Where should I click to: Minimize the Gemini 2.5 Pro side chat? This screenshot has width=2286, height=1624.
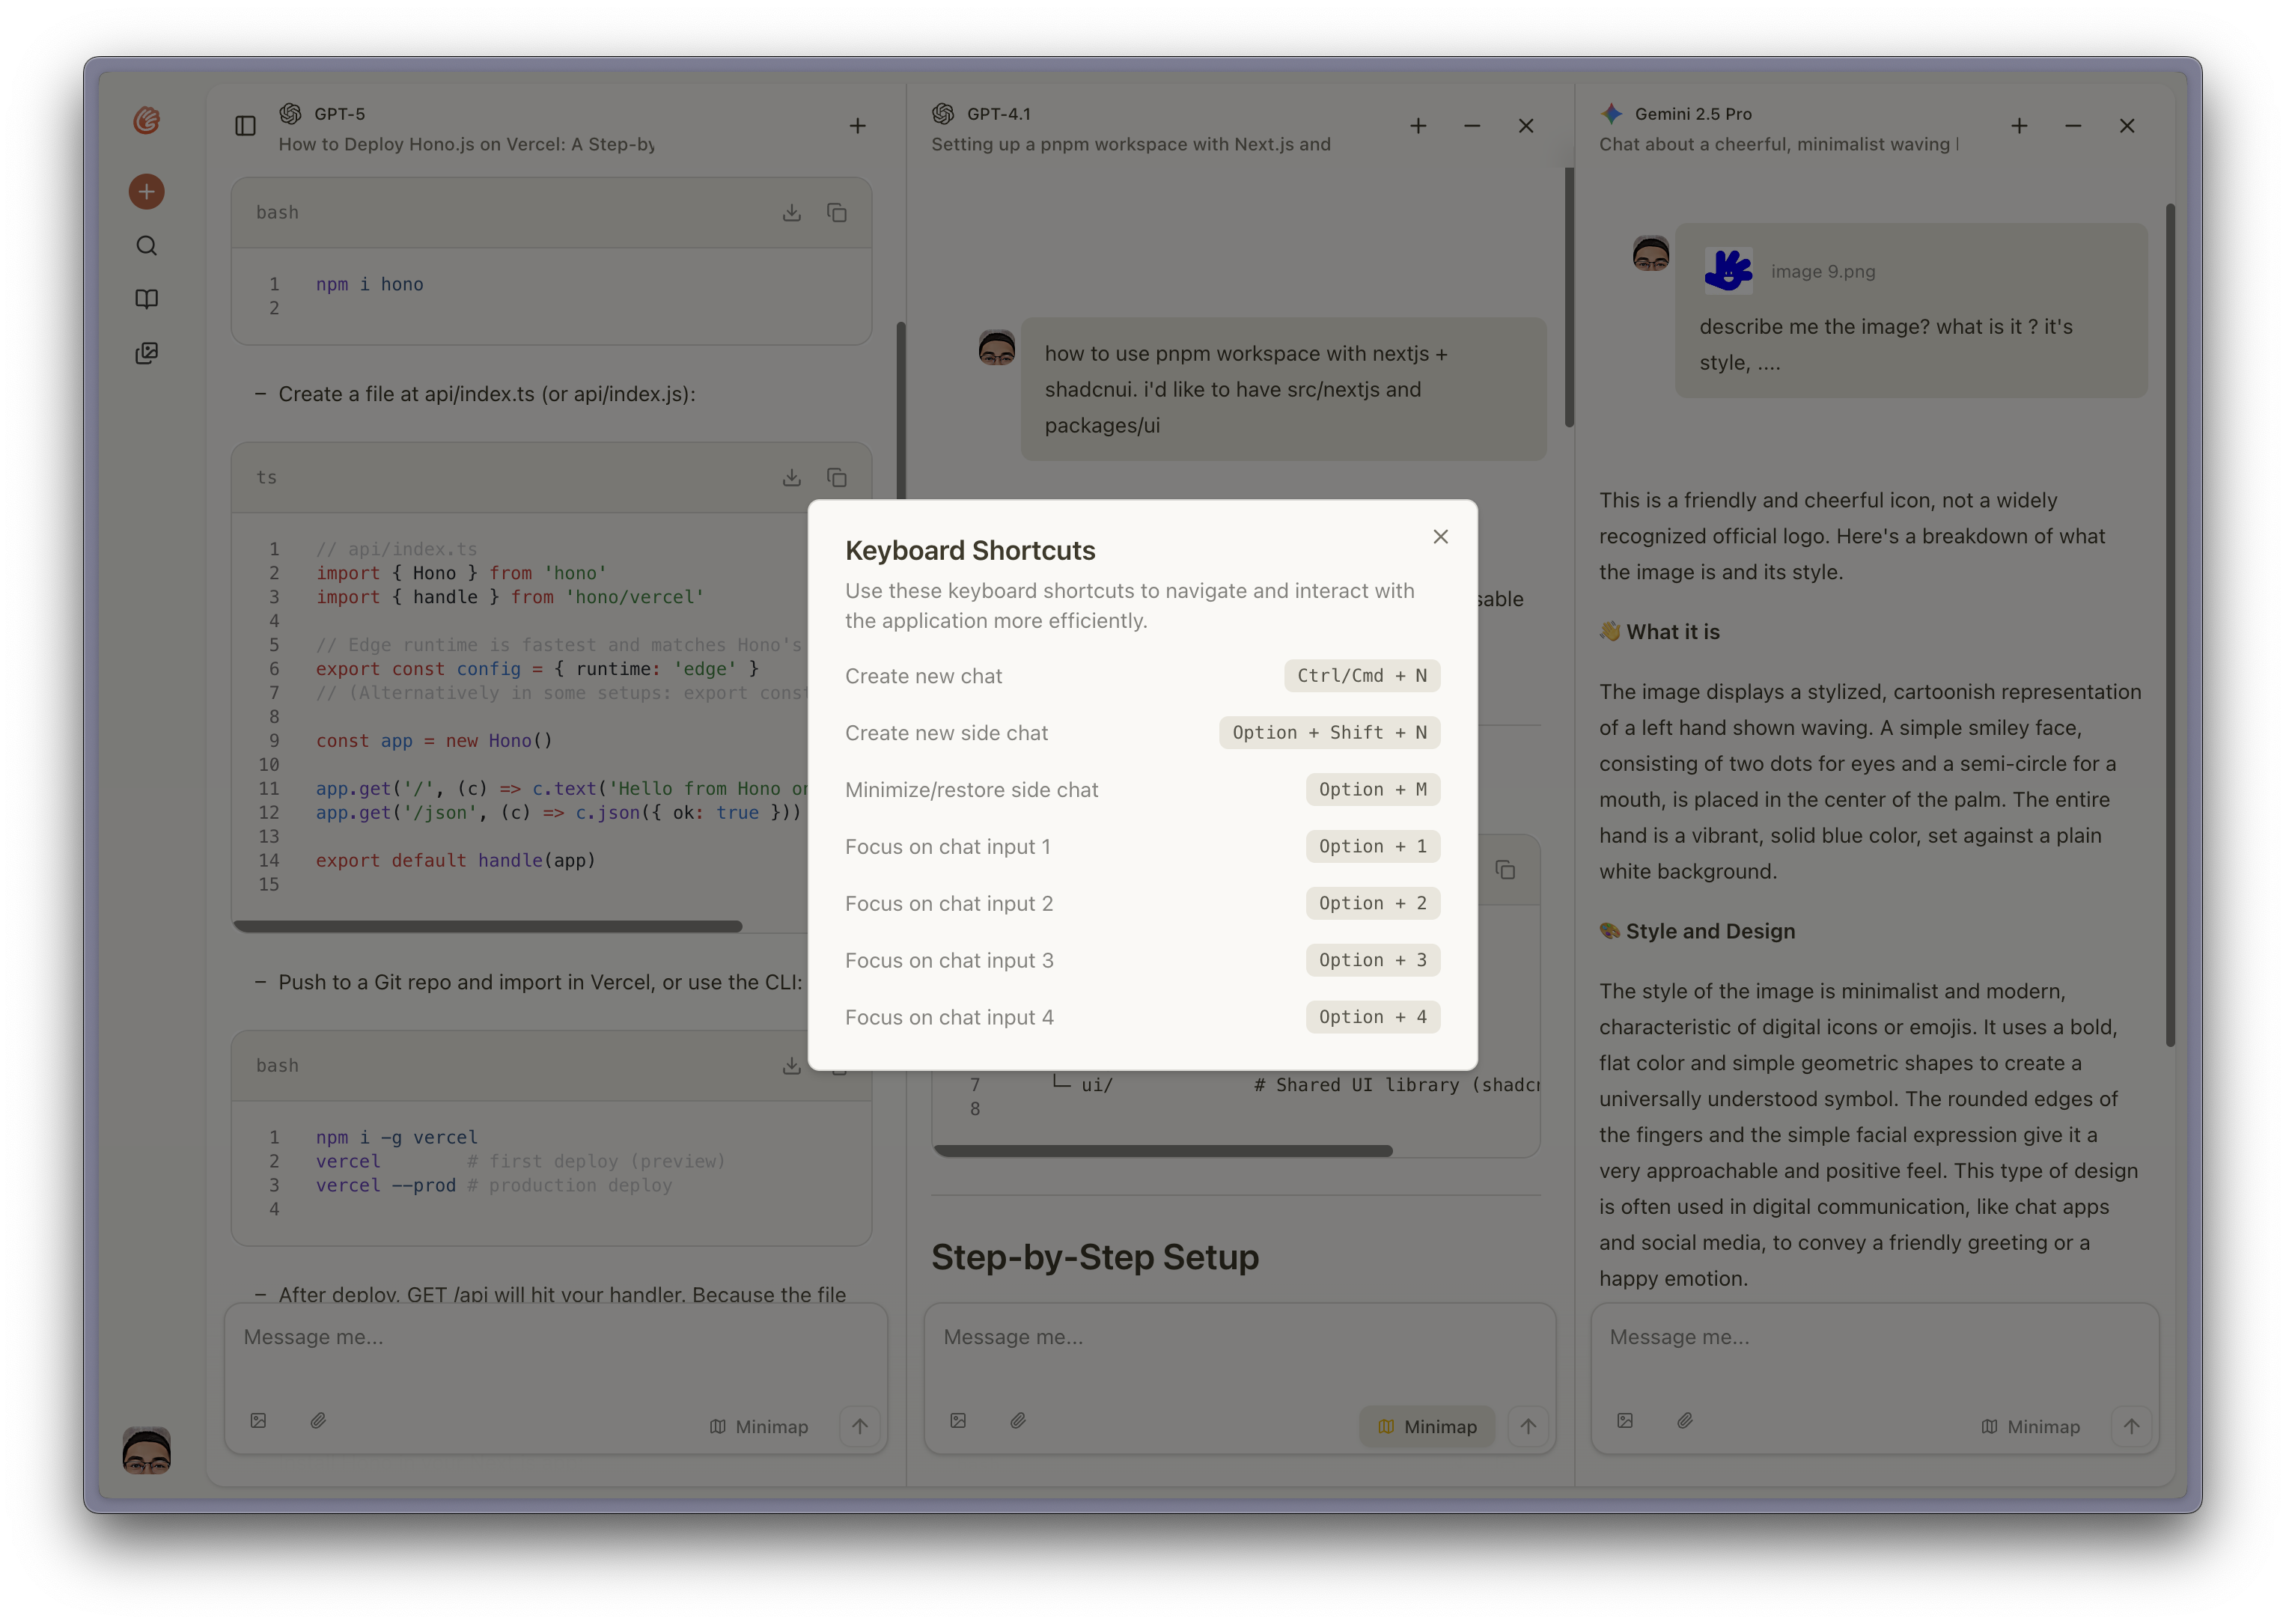tap(2072, 126)
